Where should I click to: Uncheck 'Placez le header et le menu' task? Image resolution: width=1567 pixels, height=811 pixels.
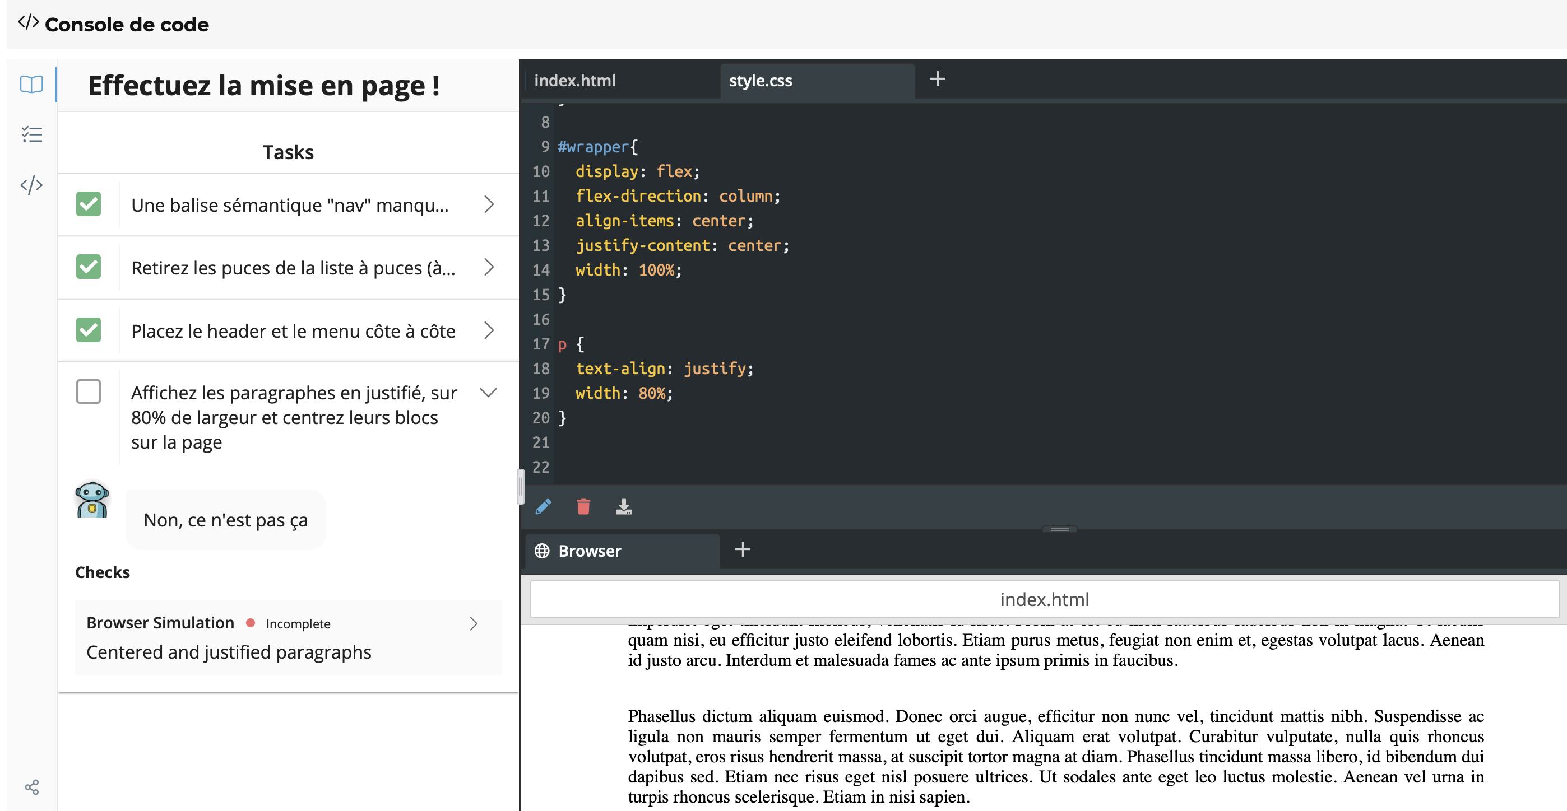[88, 330]
